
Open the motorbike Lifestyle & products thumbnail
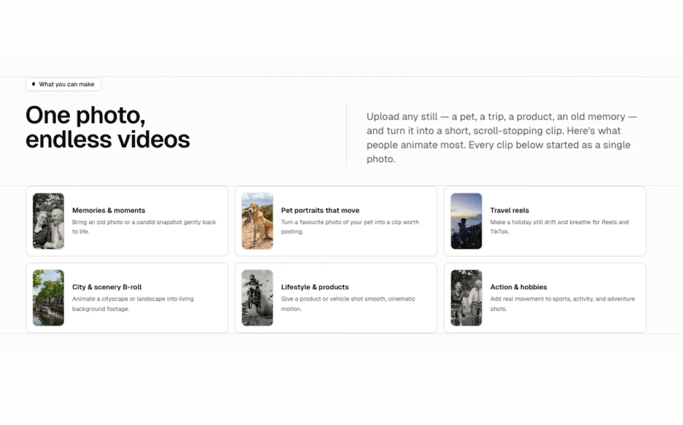click(x=257, y=298)
